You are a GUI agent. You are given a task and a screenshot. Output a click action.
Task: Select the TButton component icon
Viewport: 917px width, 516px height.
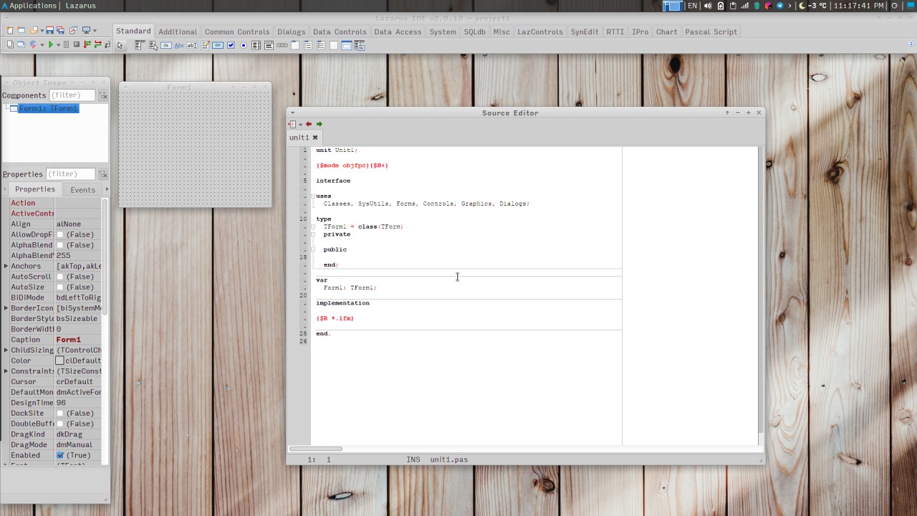(x=166, y=45)
